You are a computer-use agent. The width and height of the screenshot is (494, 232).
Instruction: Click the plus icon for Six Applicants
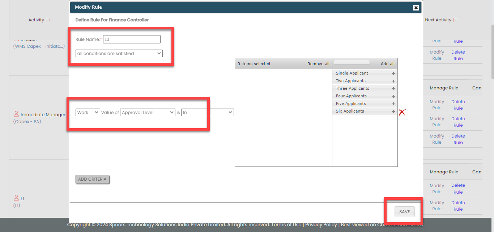[x=393, y=111]
